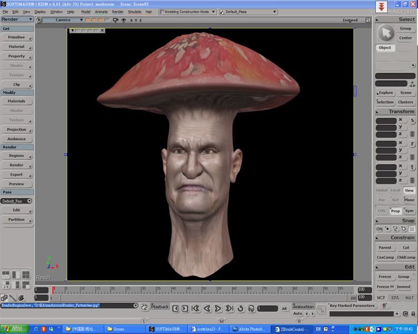Toggle scaling S icon in Transform
The image size is (418, 334).
click(x=412, y=121)
